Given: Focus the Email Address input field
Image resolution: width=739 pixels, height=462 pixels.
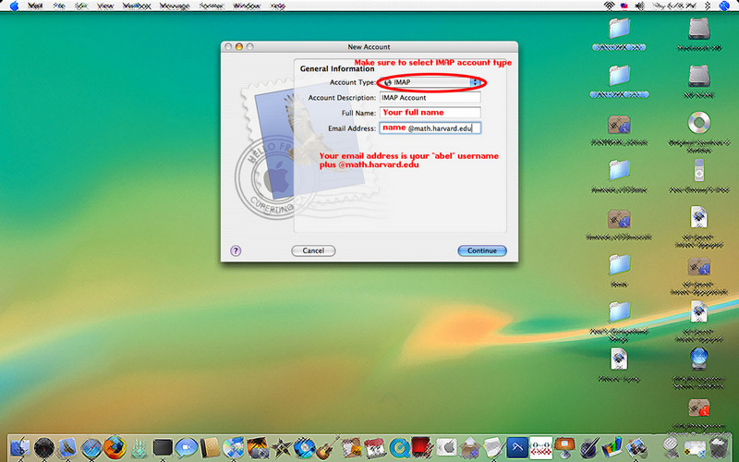Looking at the screenshot, I should [x=430, y=128].
